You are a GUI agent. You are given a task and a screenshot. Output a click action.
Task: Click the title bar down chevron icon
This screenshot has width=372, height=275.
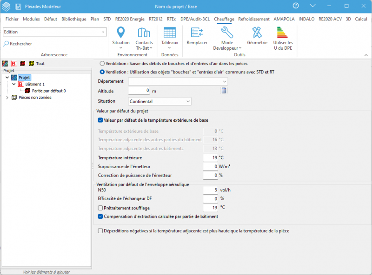[312, 6]
